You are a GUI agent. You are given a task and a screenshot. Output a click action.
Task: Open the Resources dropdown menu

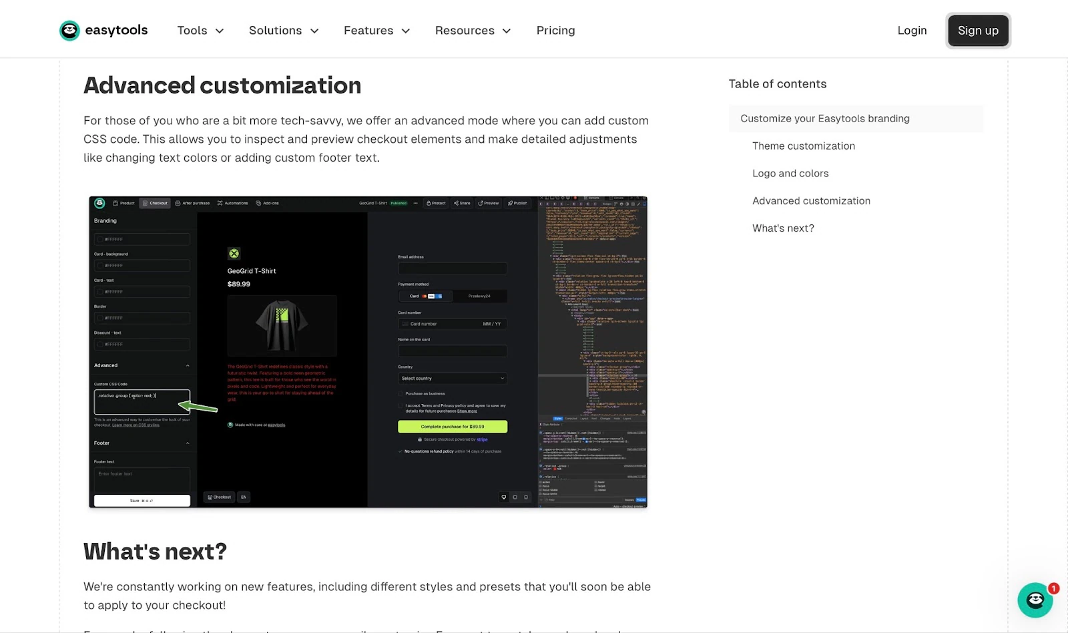pyautogui.click(x=473, y=31)
